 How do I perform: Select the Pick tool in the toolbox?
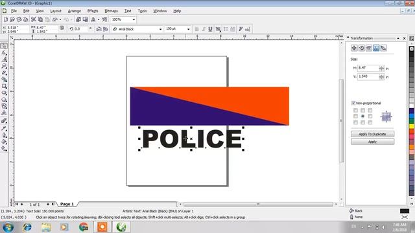[x=4, y=46]
